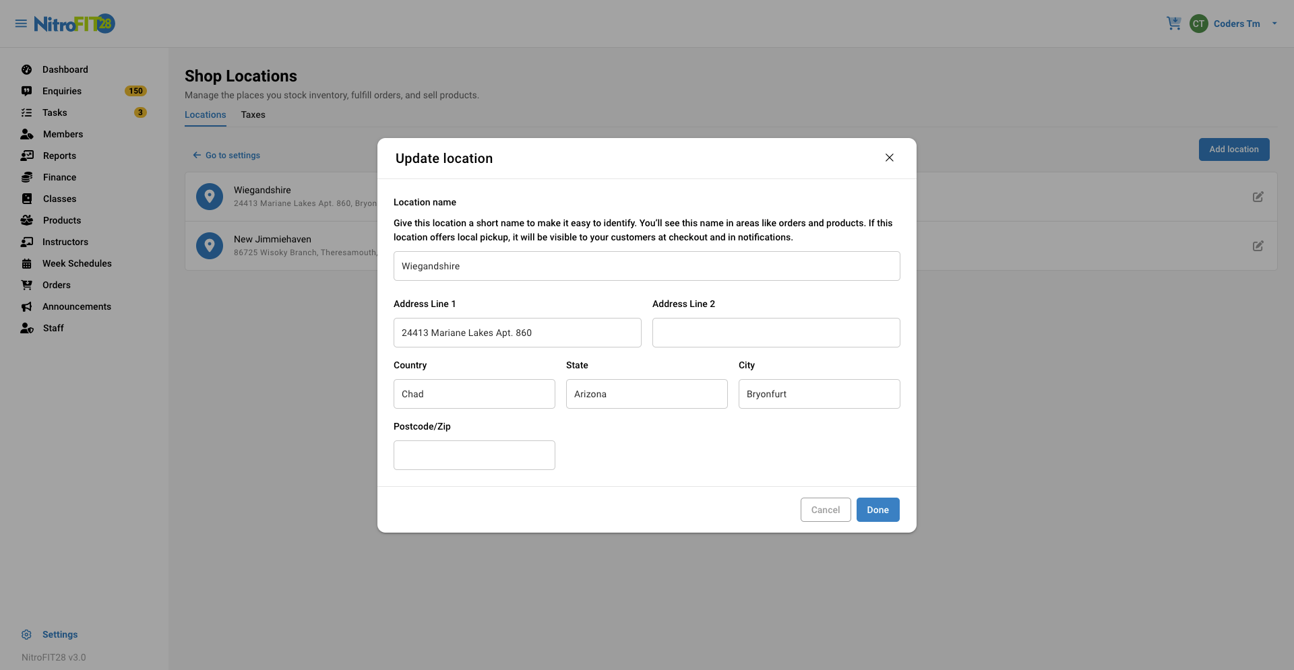This screenshot has height=670, width=1294.
Task: Focus the Address Line 2 field
Action: click(776, 333)
